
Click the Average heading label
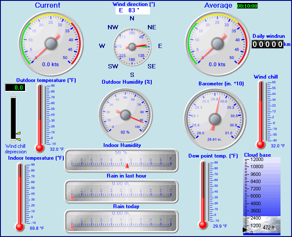pos(218,6)
